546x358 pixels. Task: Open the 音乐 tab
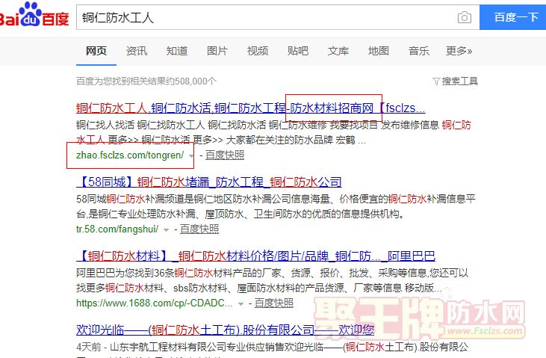(418, 51)
